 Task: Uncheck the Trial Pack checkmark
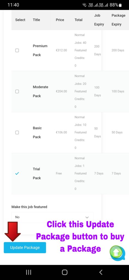point(17,173)
